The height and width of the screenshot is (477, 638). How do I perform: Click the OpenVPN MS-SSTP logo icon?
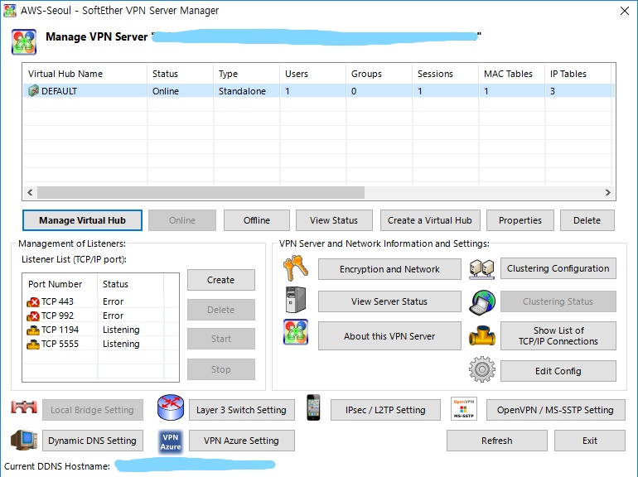click(464, 409)
